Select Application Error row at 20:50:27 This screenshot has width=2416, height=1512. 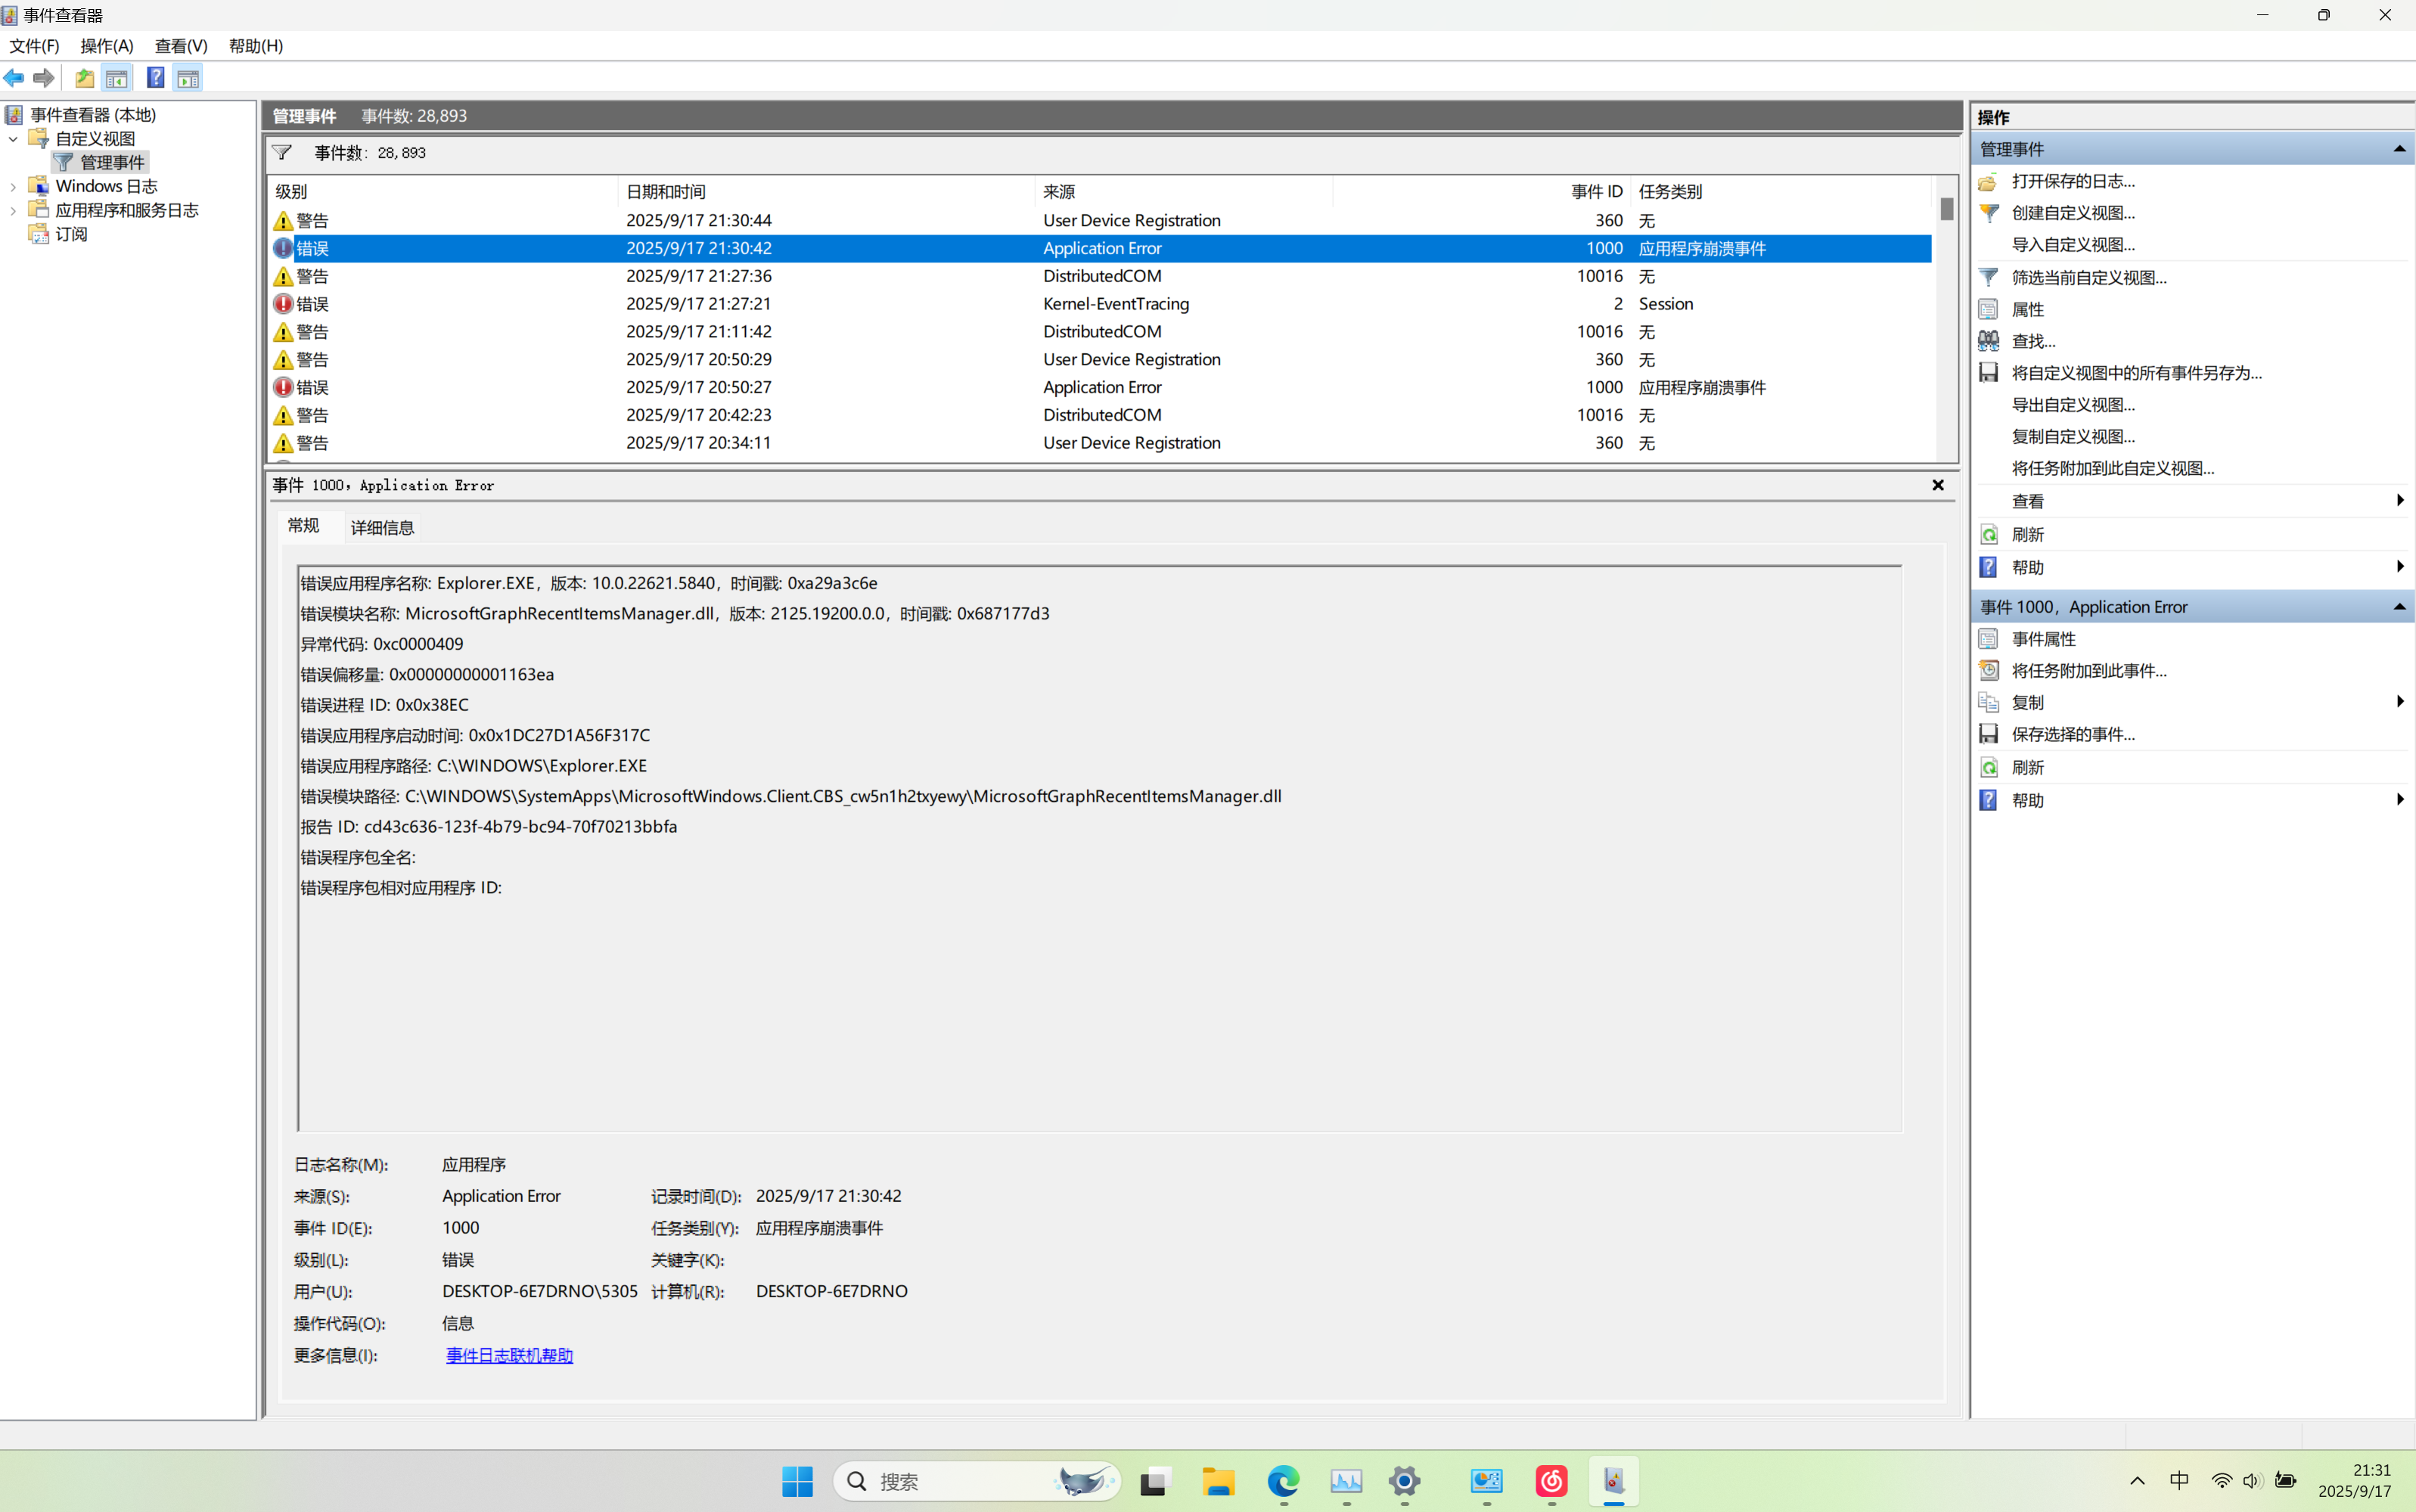click(x=1100, y=387)
